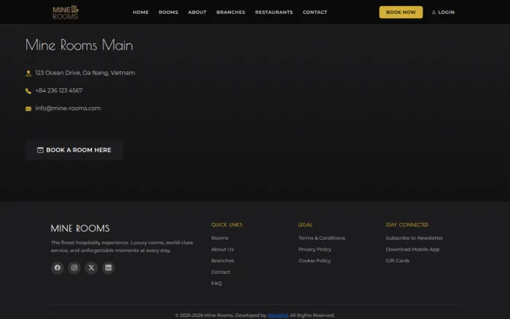Open the Instagram social icon in footer
Image resolution: width=510 pixels, height=319 pixels.
(74, 267)
